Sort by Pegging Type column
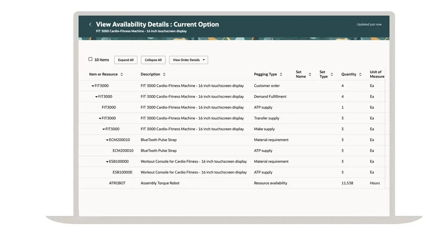Viewport: 442px width, 249px height. click(x=281, y=74)
